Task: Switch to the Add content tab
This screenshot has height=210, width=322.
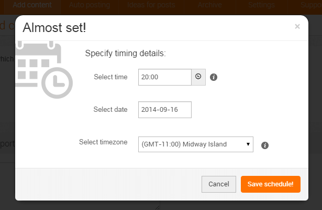Action: tap(32, 5)
